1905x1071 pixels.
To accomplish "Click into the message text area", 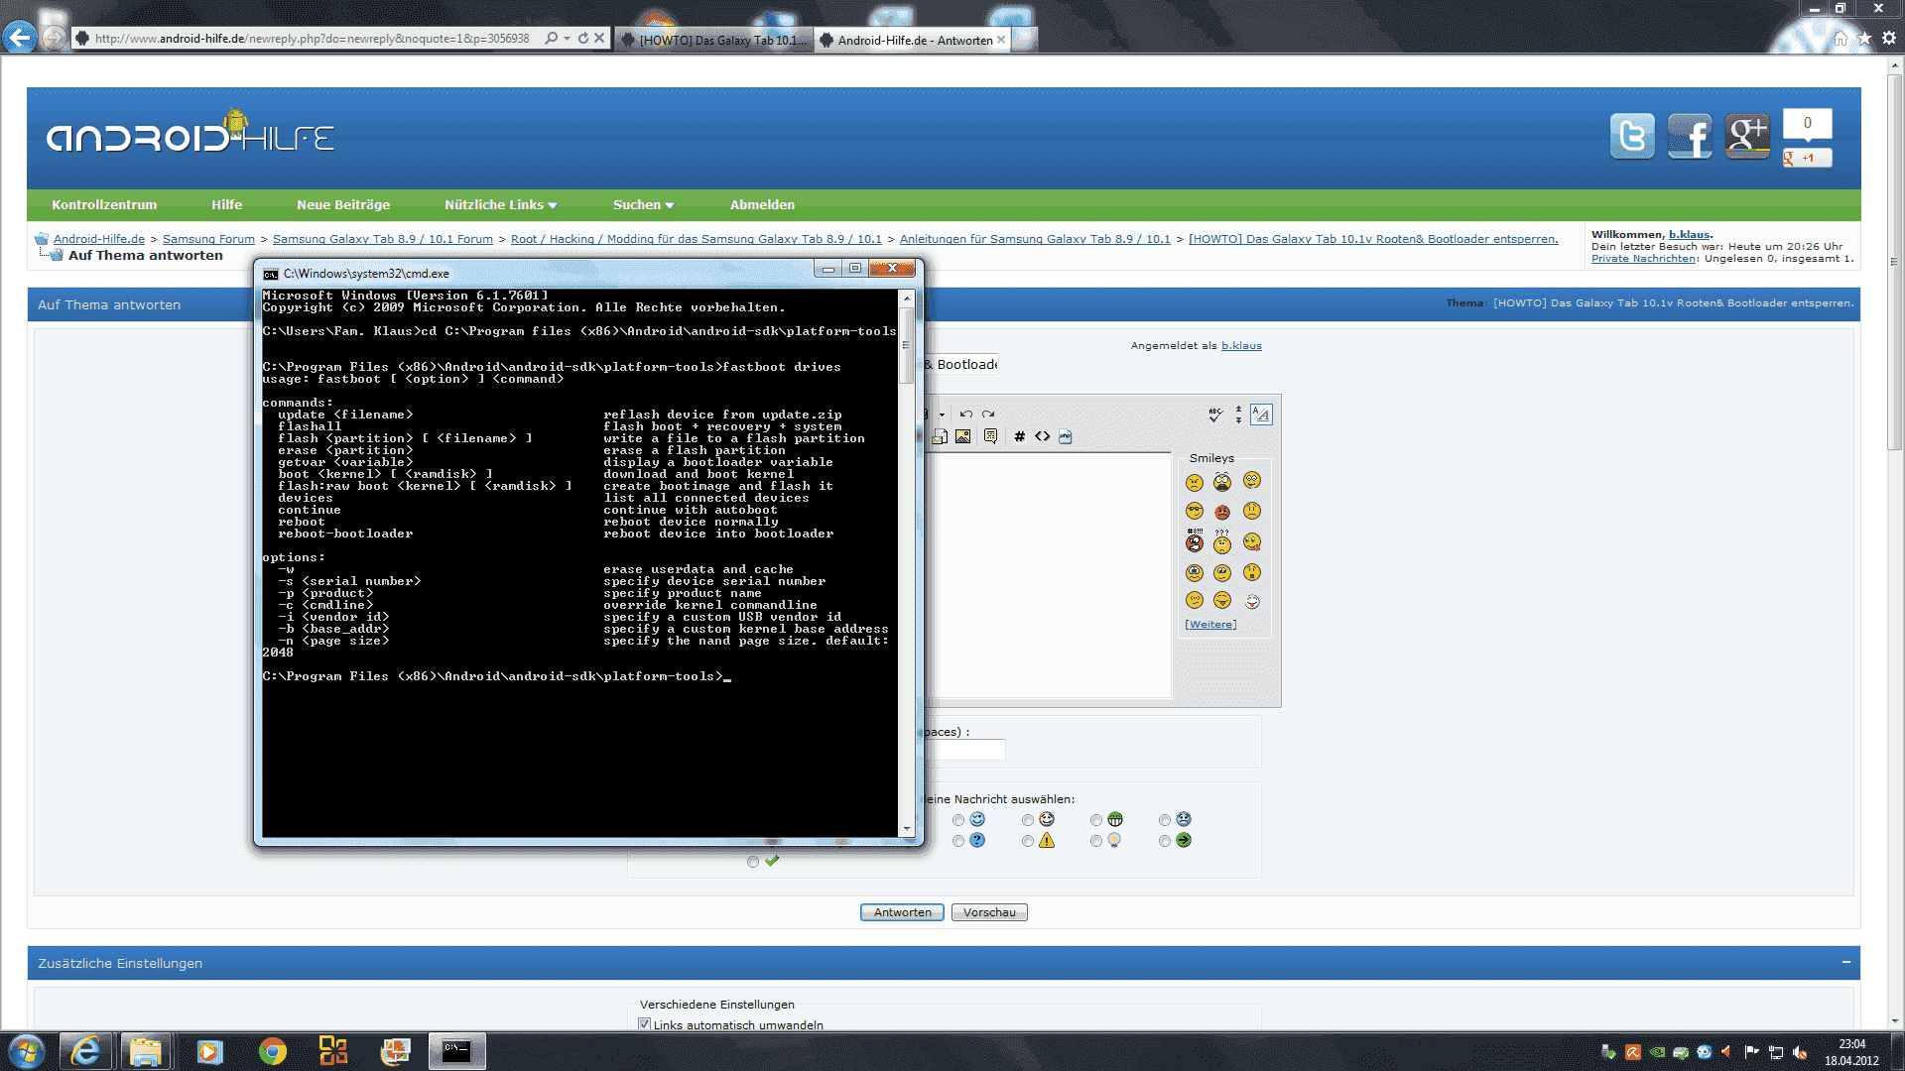I will [1049, 576].
